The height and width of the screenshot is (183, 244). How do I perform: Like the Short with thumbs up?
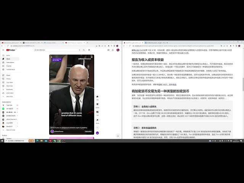click(98, 97)
